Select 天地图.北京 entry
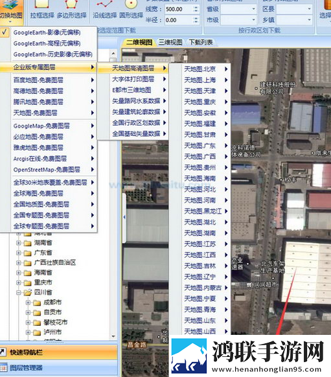This screenshot has height=377, width=331. pyautogui.click(x=200, y=69)
